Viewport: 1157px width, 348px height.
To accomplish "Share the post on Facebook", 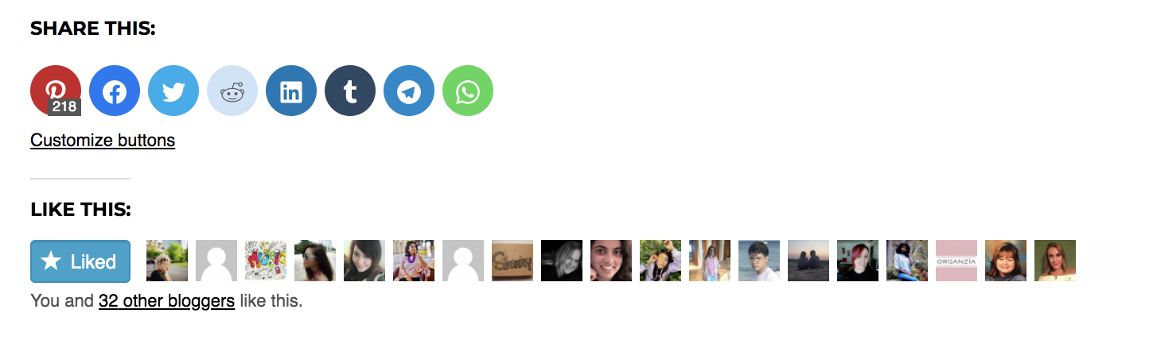I will 115,91.
